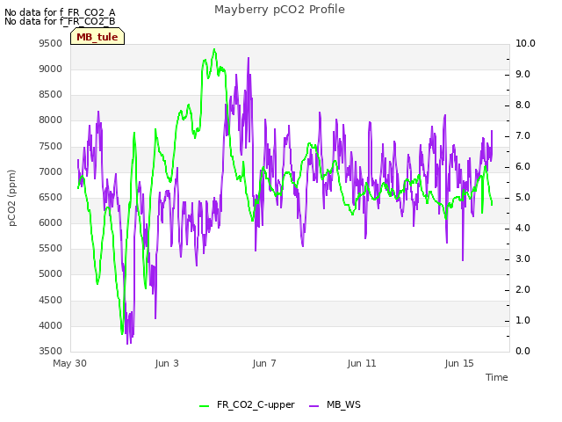Click the 3500 left axis value
This screenshot has height=422, width=562.
51,352
